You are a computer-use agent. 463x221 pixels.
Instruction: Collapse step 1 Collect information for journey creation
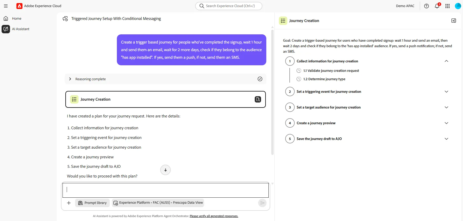pyautogui.click(x=446, y=61)
